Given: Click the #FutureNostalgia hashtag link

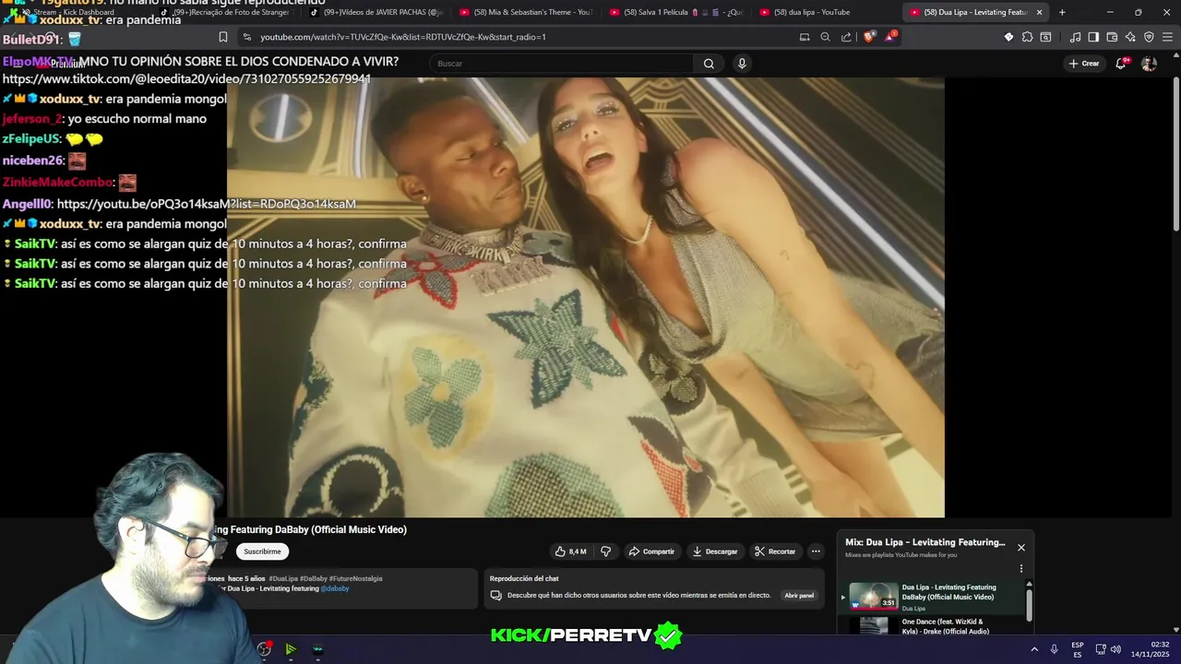Looking at the screenshot, I should pyautogui.click(x=355, y=578).
